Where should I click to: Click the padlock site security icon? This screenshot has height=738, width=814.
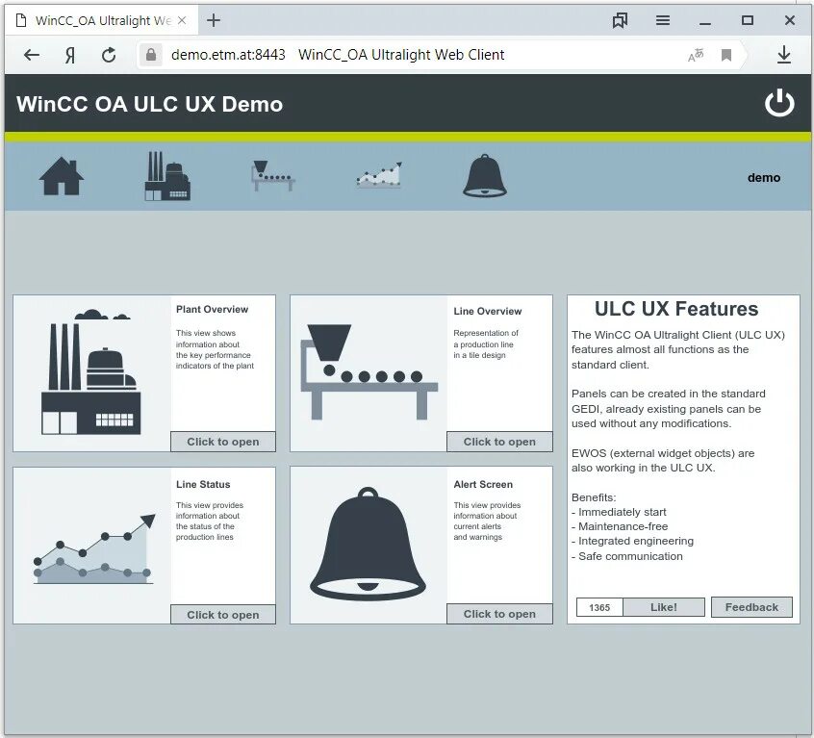coord(151,55)
